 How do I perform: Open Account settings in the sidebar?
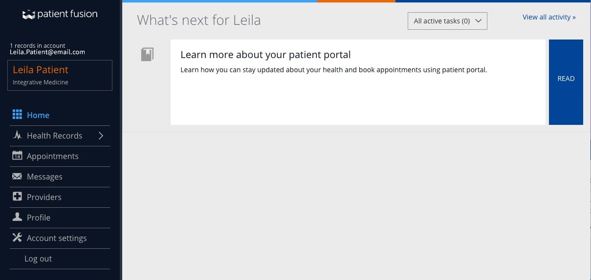pos(57,238)
